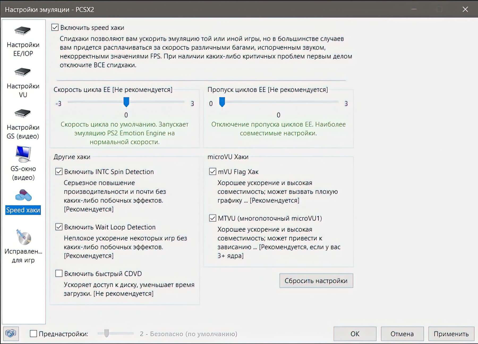This screenshot has height=344, width=478.
Task: Open the VU settings chip icon
Action: point(23,72)
